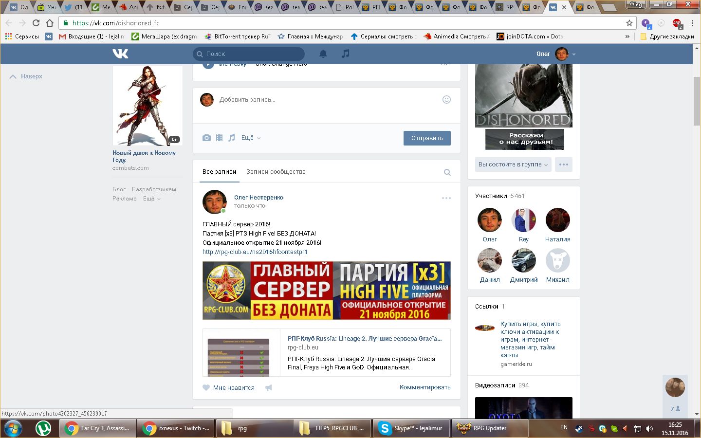Attach a photo with camera icon

pos(206,138)
